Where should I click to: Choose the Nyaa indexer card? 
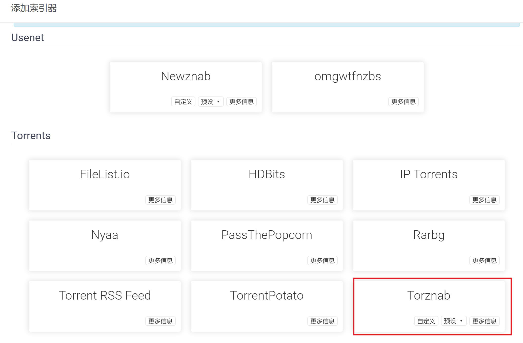[105, 246]
